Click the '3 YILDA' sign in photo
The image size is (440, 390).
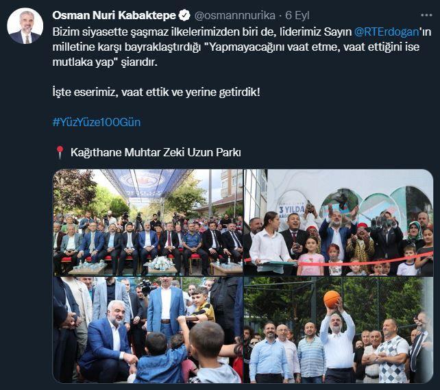(291, 208)
